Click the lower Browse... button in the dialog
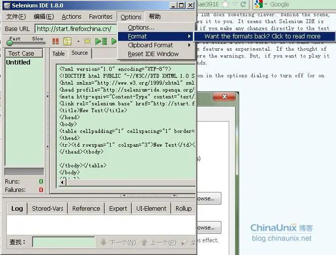Screen dimensions: 336x255 point(208,227)
